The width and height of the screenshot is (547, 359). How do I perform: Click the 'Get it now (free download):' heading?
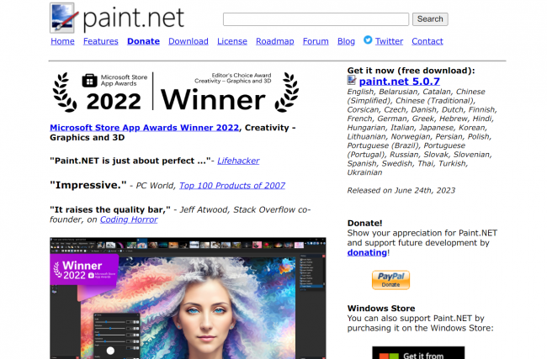[x=411, y=71]
